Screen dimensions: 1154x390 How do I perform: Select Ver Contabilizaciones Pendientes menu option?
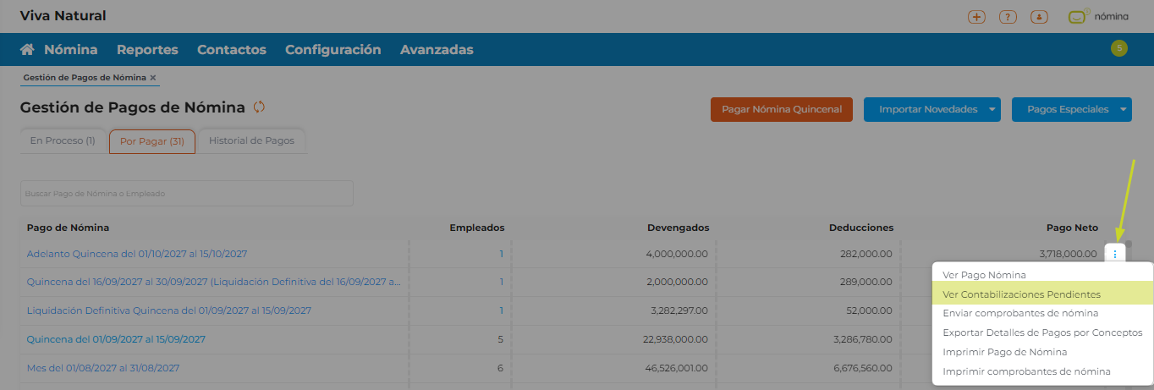coord(1021,294)
